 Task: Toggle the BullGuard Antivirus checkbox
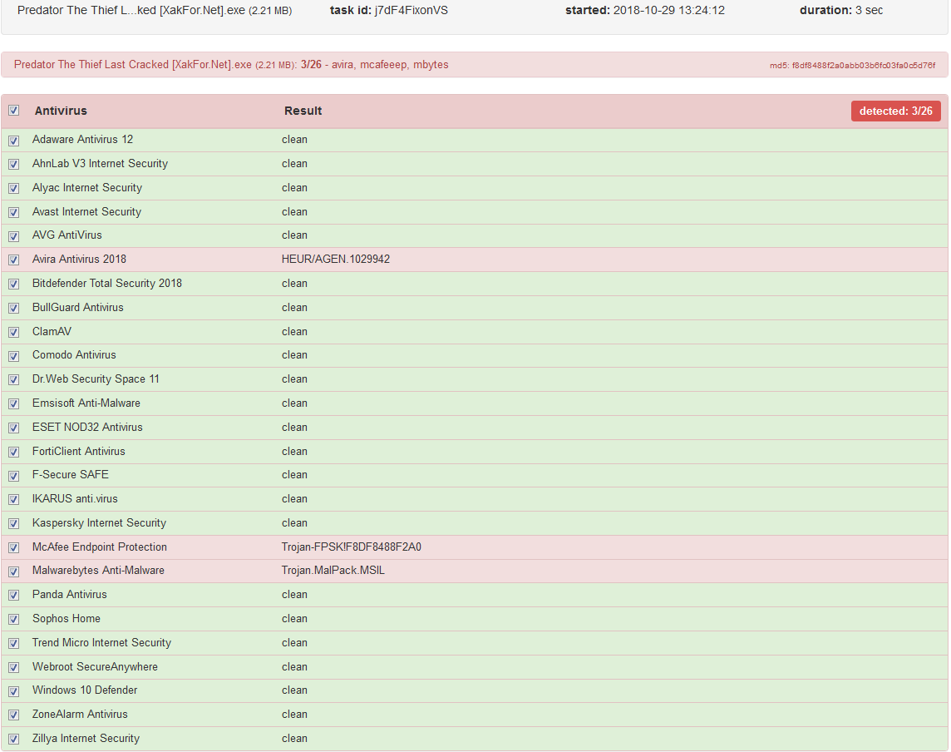(x=14, y=309)
